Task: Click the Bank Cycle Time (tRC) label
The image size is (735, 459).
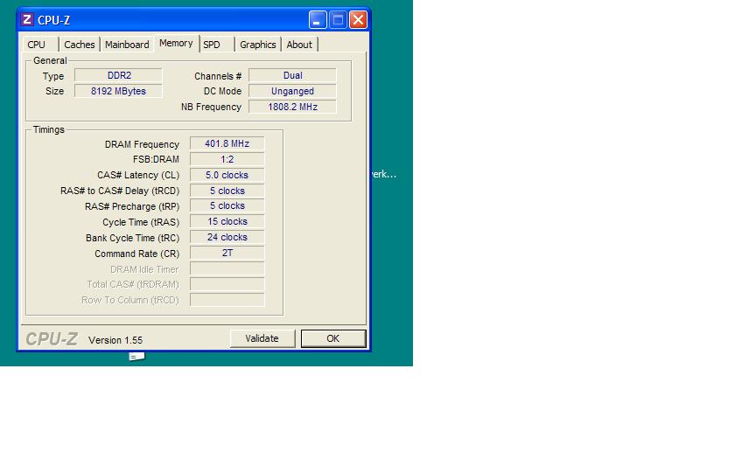Action: [x=133, y=238]
